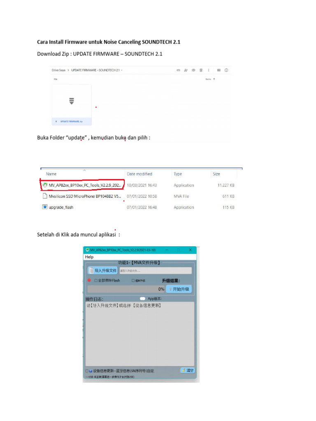Select the MV_AP82xx_BP10xx_PC_Tools file row
Viewport: 316px width, 421px height.
tap(138, 185)
